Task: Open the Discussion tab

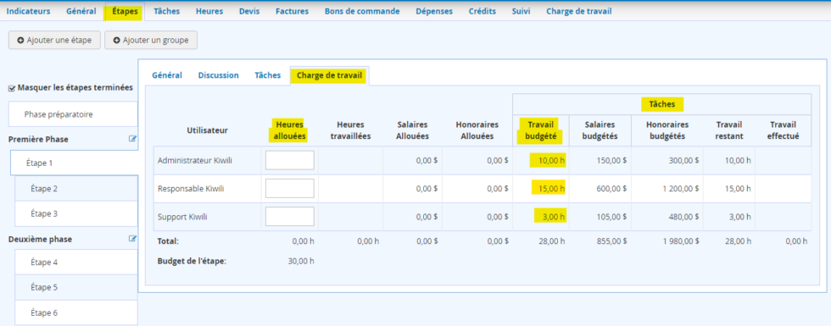Action: point(219,75)
